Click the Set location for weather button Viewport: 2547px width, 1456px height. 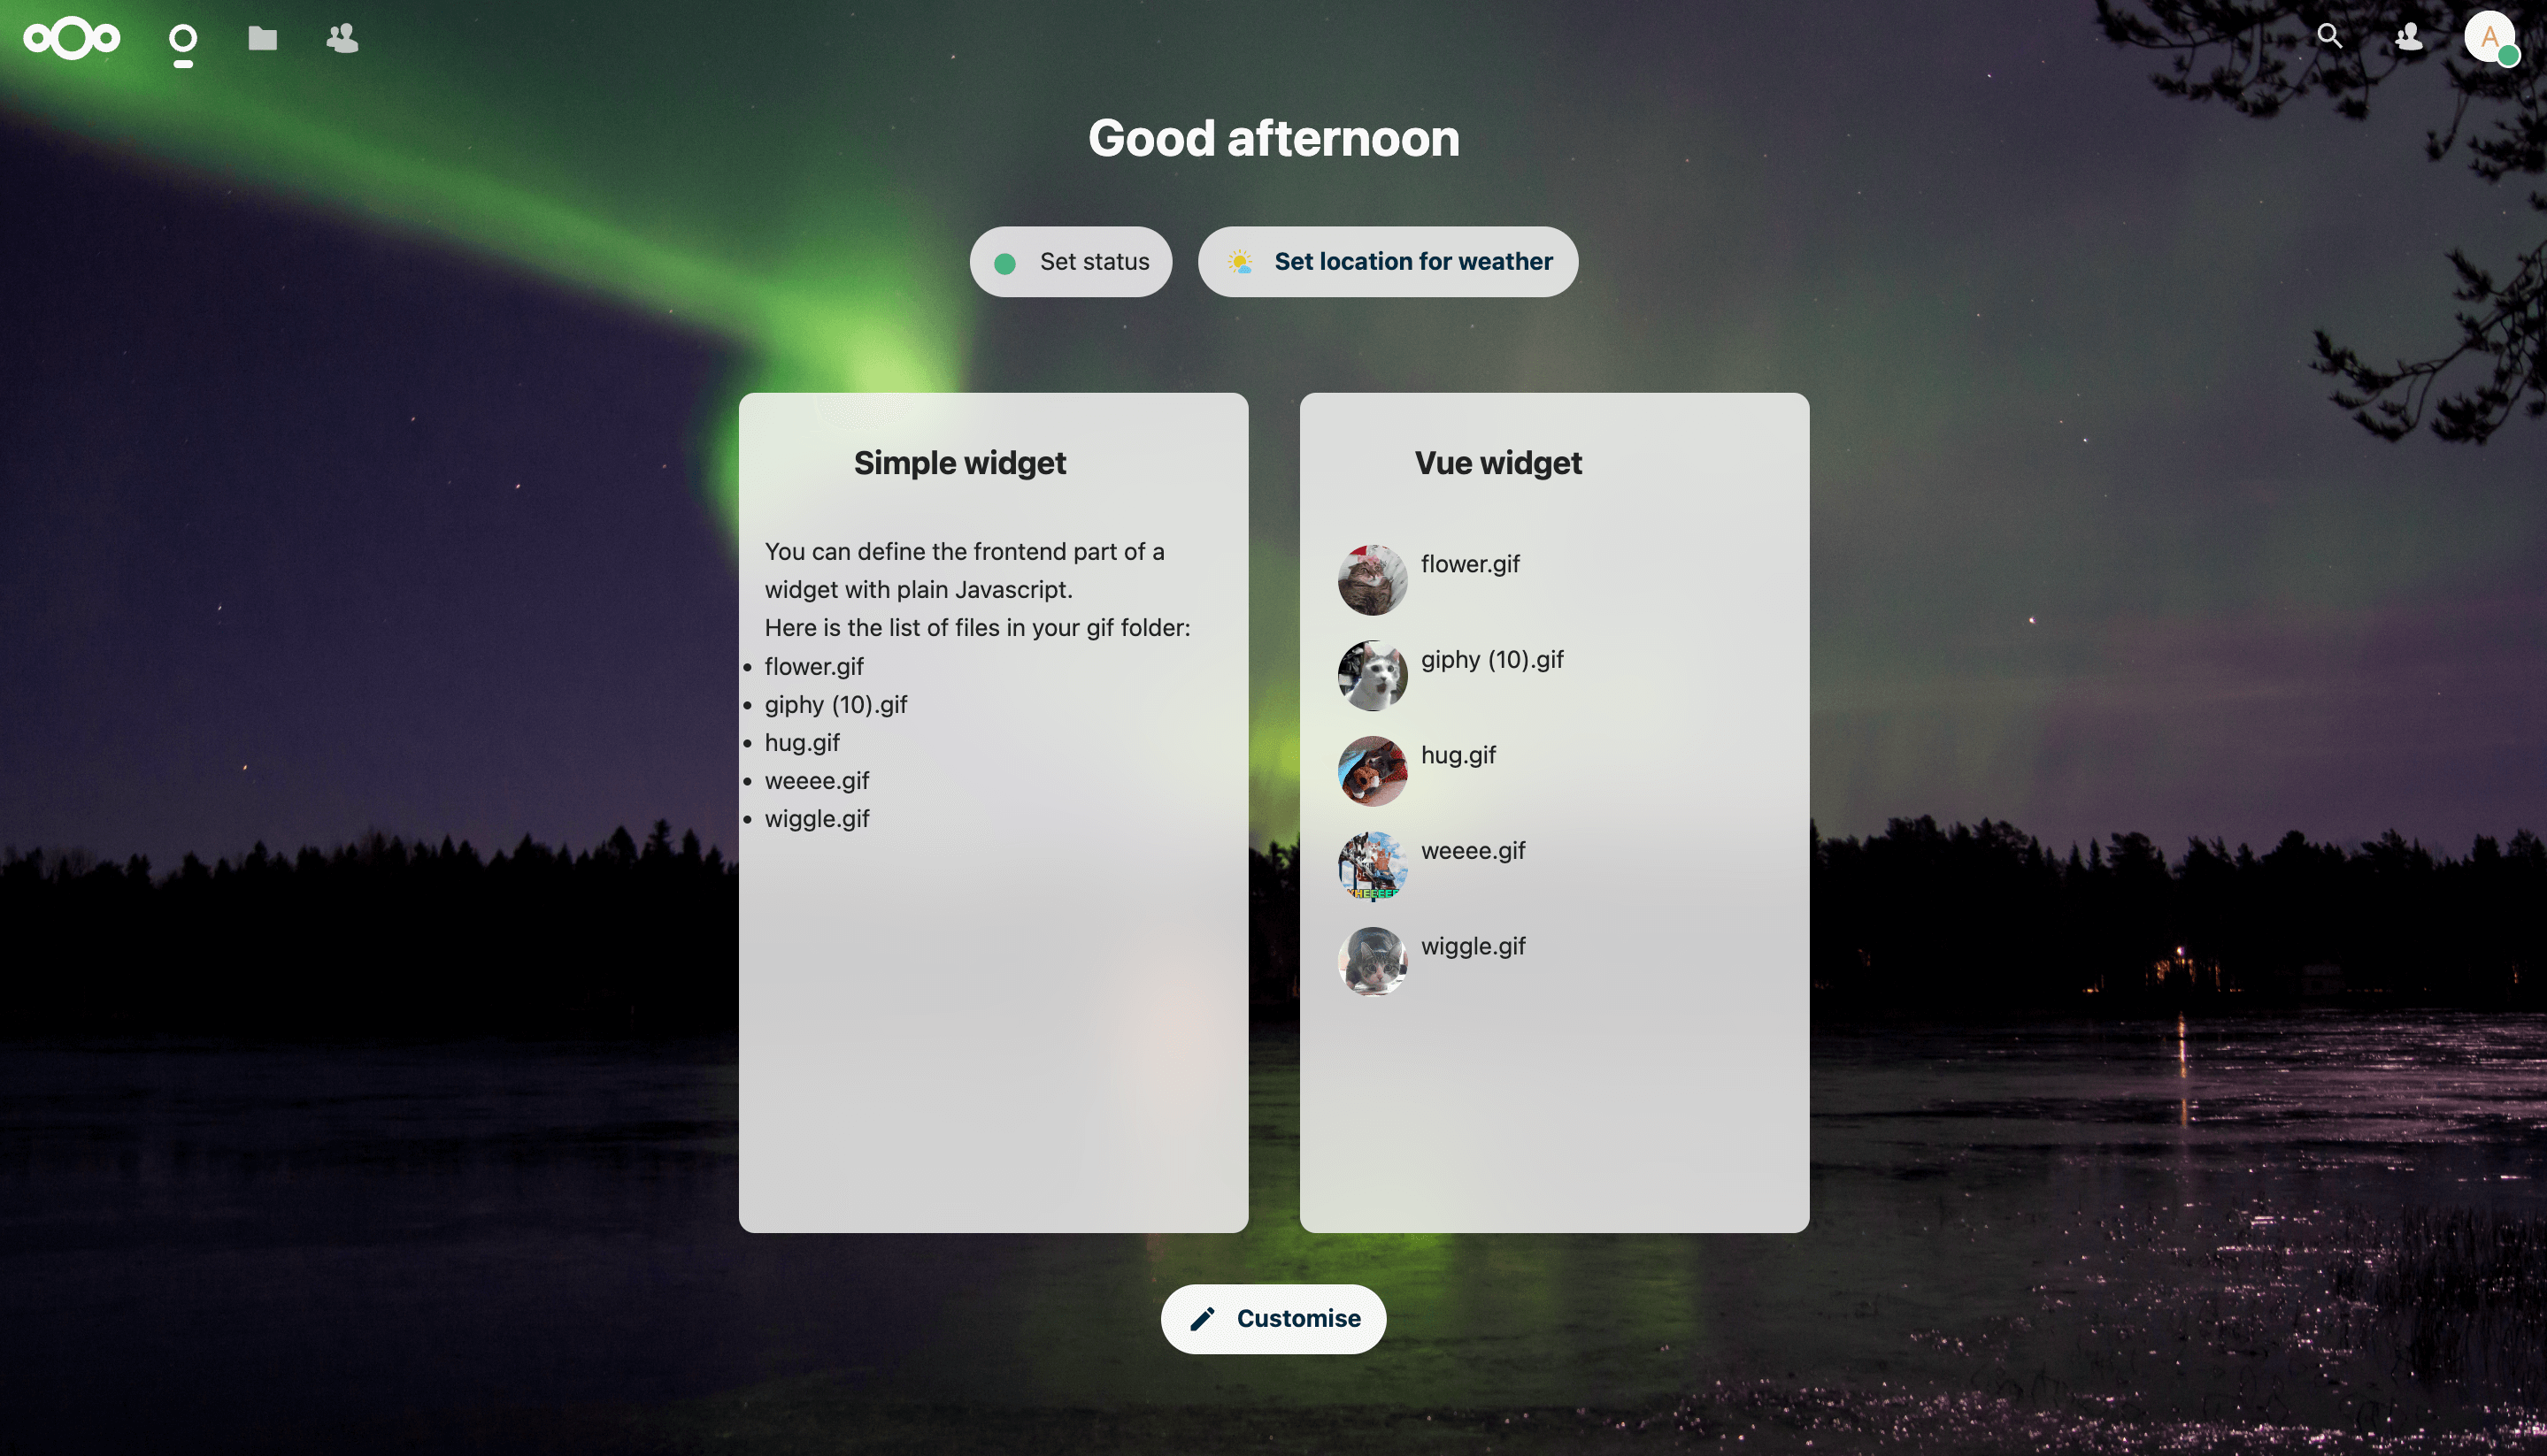pos(1387,260)
